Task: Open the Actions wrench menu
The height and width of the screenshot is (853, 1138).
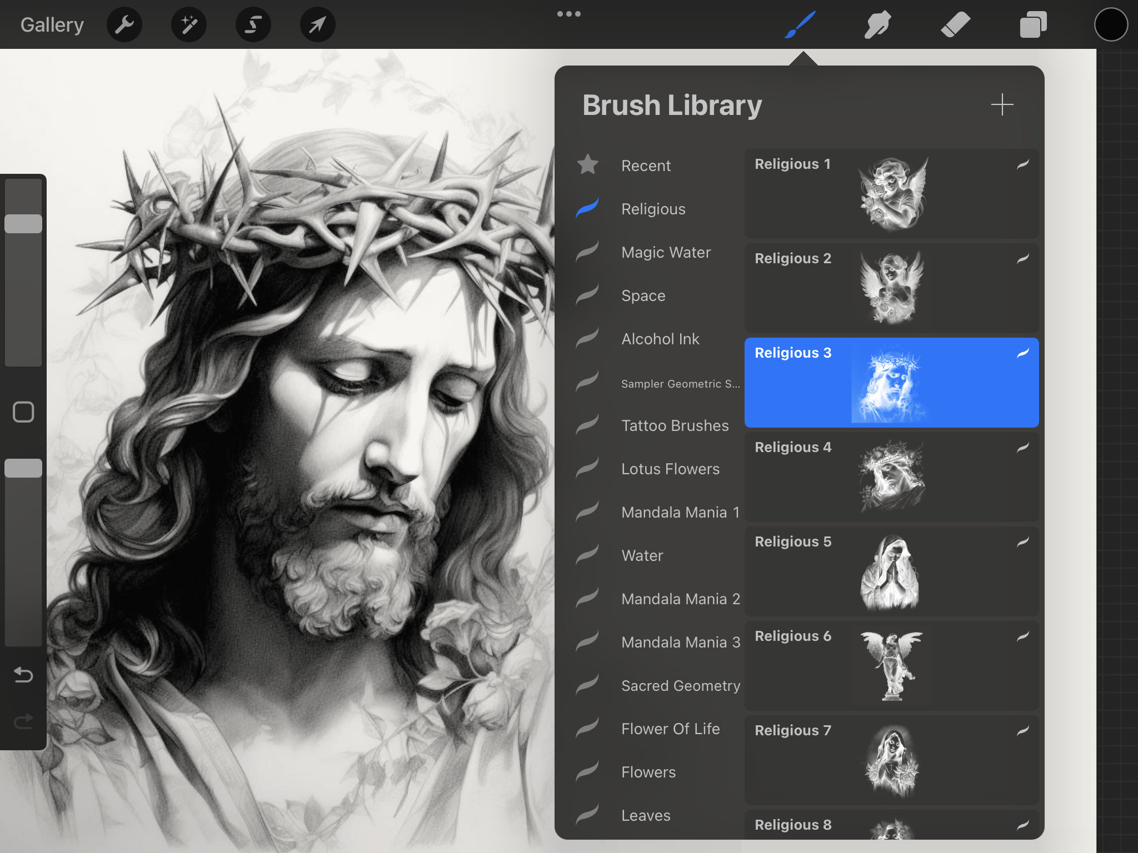Action: tap(124, 25)
